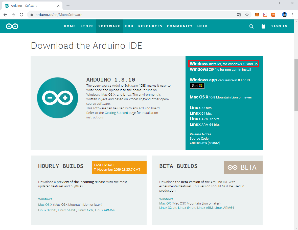This screenshot has width=298, height=230.
Task: Click the Get Microsoft Store badge
Action: click(x=197, y=86)
